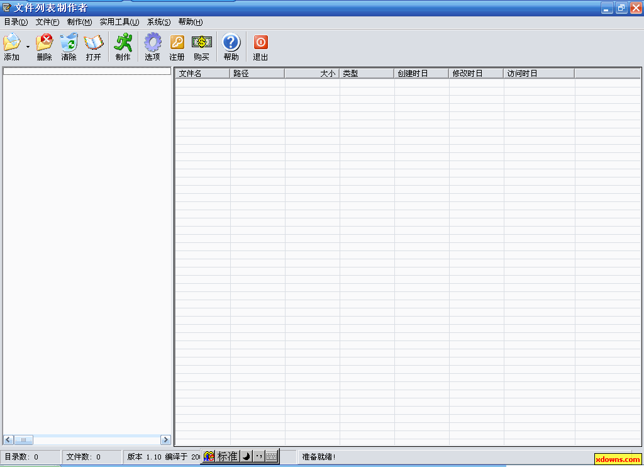Image resolution: width=644 pixels, height=467 pixels.
Task: Sort by the 文件名 column header
Action: (x=203, y=74)
